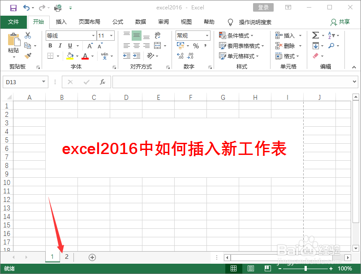Open the number format 常规 dropdown

tap(207, 36)
